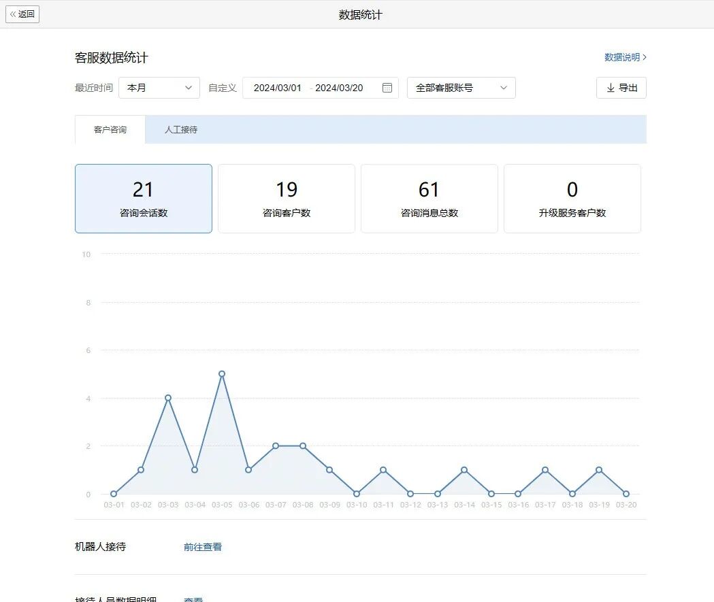Click the 导出 export button
The height and width of the screenshot is (602, 714).
(621, 88)
